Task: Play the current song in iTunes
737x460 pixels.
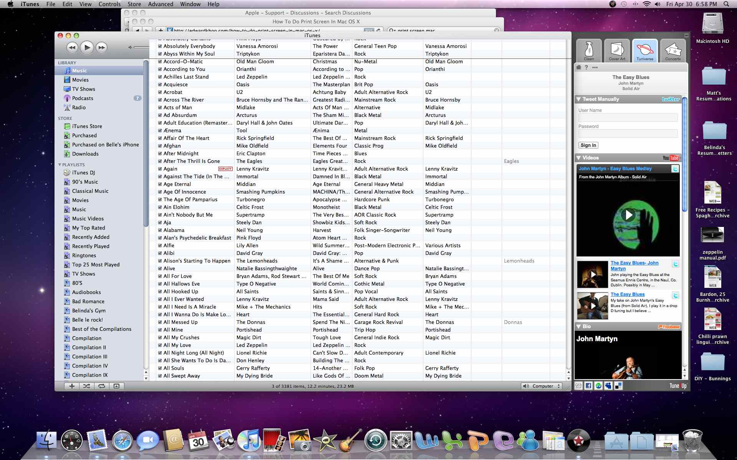Action: point(87,48)
